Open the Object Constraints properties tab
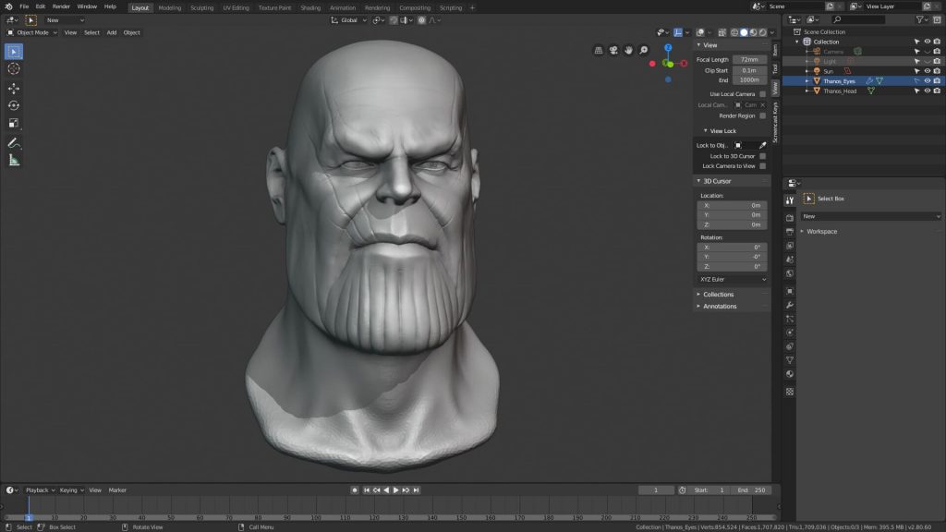This screenshot has width=946, height=532. click(790, 346)
